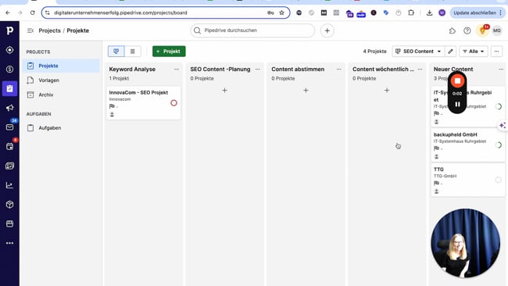The width and height of the screenshot is (508, 286).
Task: Select Projekte in the sidebar
Action: 62,66
